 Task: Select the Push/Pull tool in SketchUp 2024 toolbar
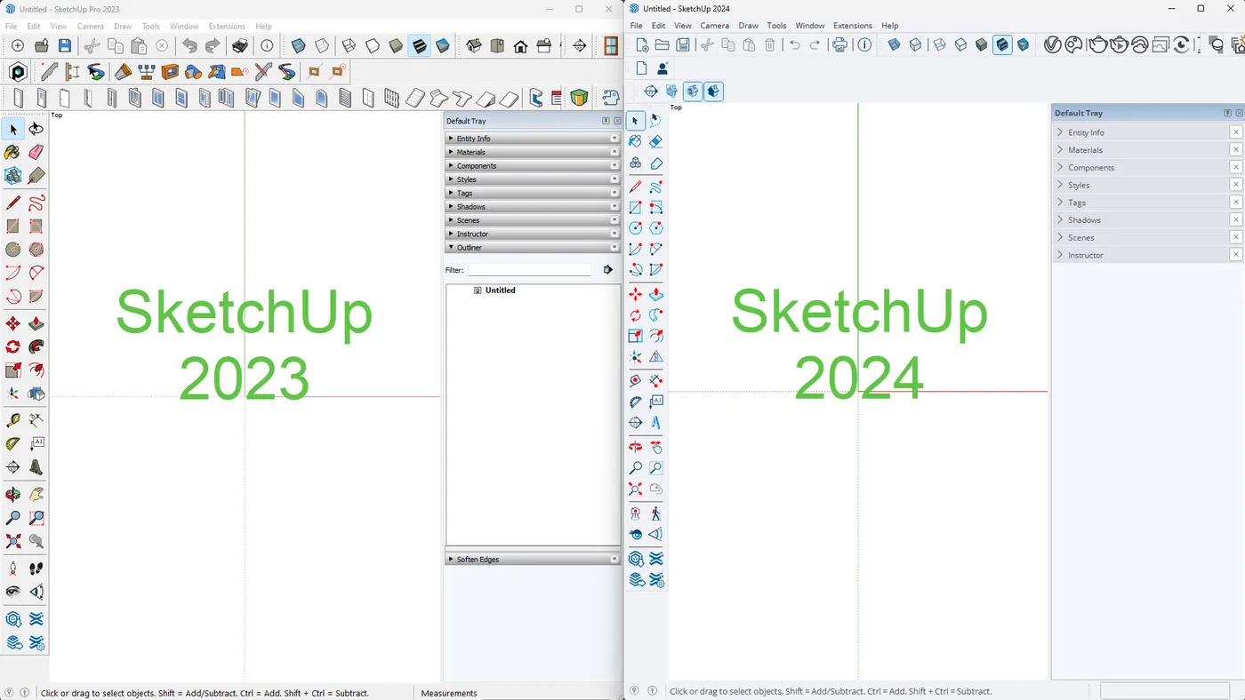(656, 294)
